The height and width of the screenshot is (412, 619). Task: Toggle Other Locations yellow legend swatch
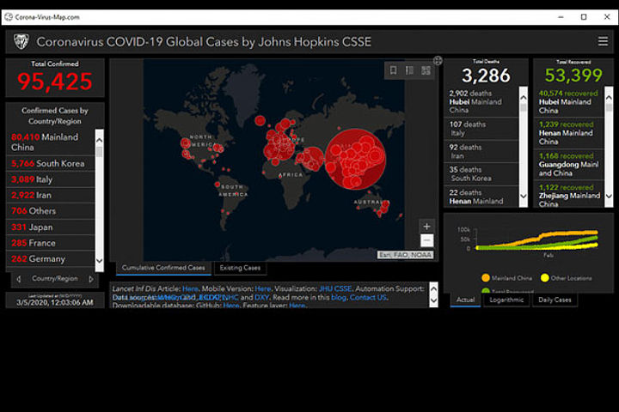[x=545, y=278]
